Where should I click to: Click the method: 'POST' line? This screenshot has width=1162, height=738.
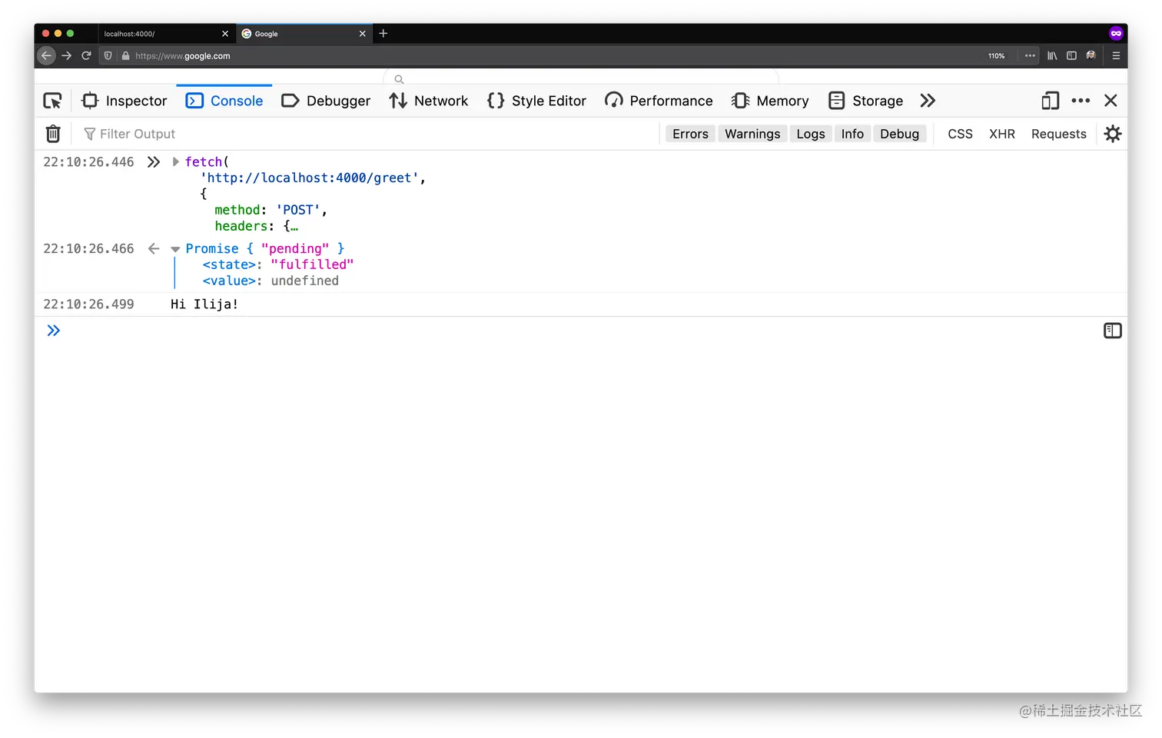click(x=271, y=210)
